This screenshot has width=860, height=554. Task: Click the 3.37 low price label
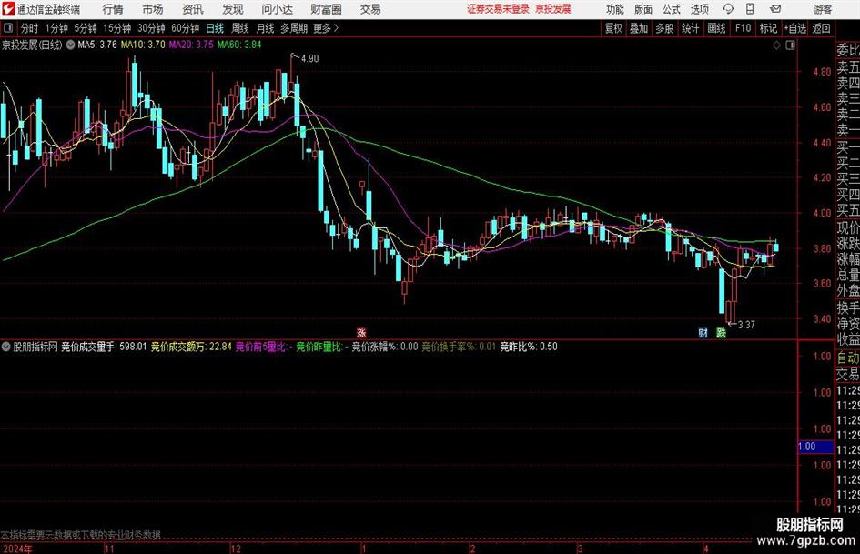[746, 325]
